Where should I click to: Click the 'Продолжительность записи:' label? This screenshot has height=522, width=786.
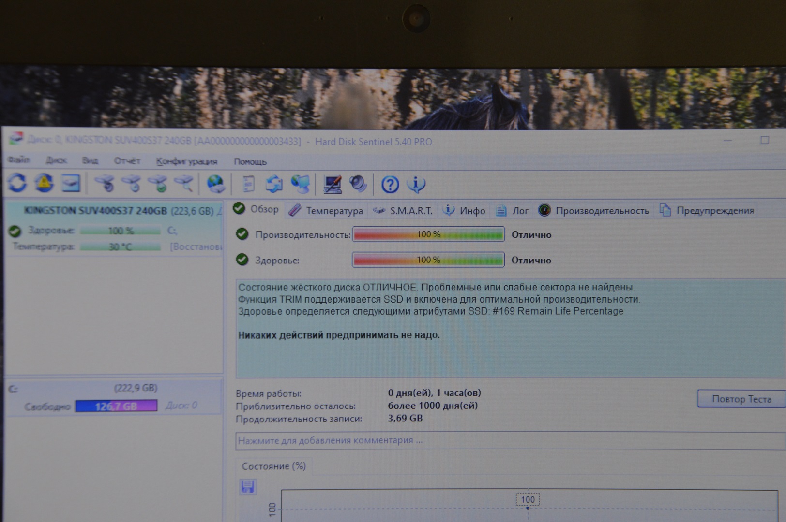coord(299,419)
